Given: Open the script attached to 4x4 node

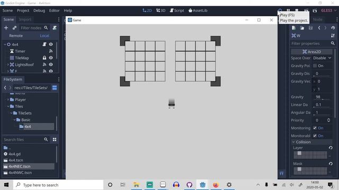Looking at the screenshot, I should tap(44, 44).
